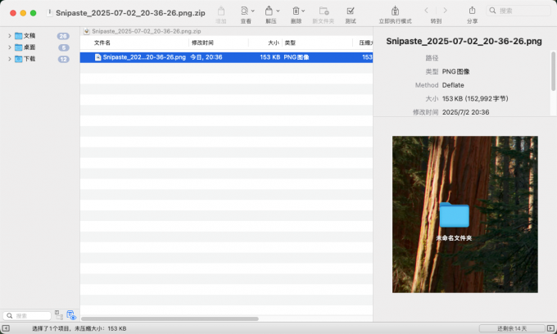Click the window title document icon
This screenshot has width=557, height=334.
[x=50, y=13]
